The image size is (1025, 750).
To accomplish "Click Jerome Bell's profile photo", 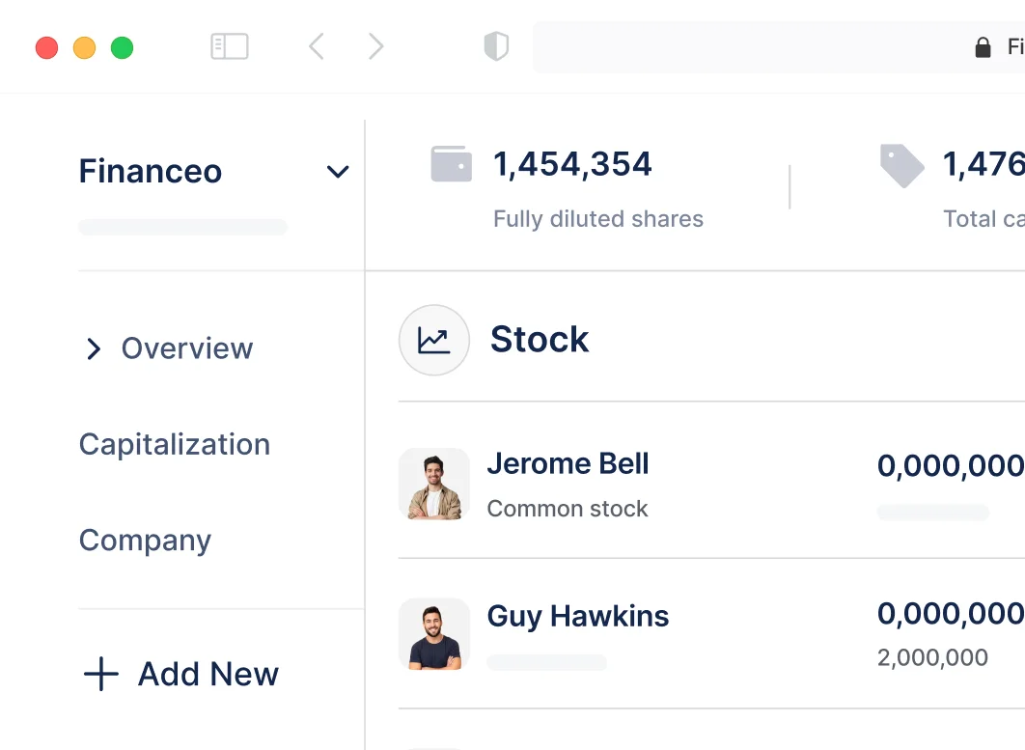I will (433, 484).
